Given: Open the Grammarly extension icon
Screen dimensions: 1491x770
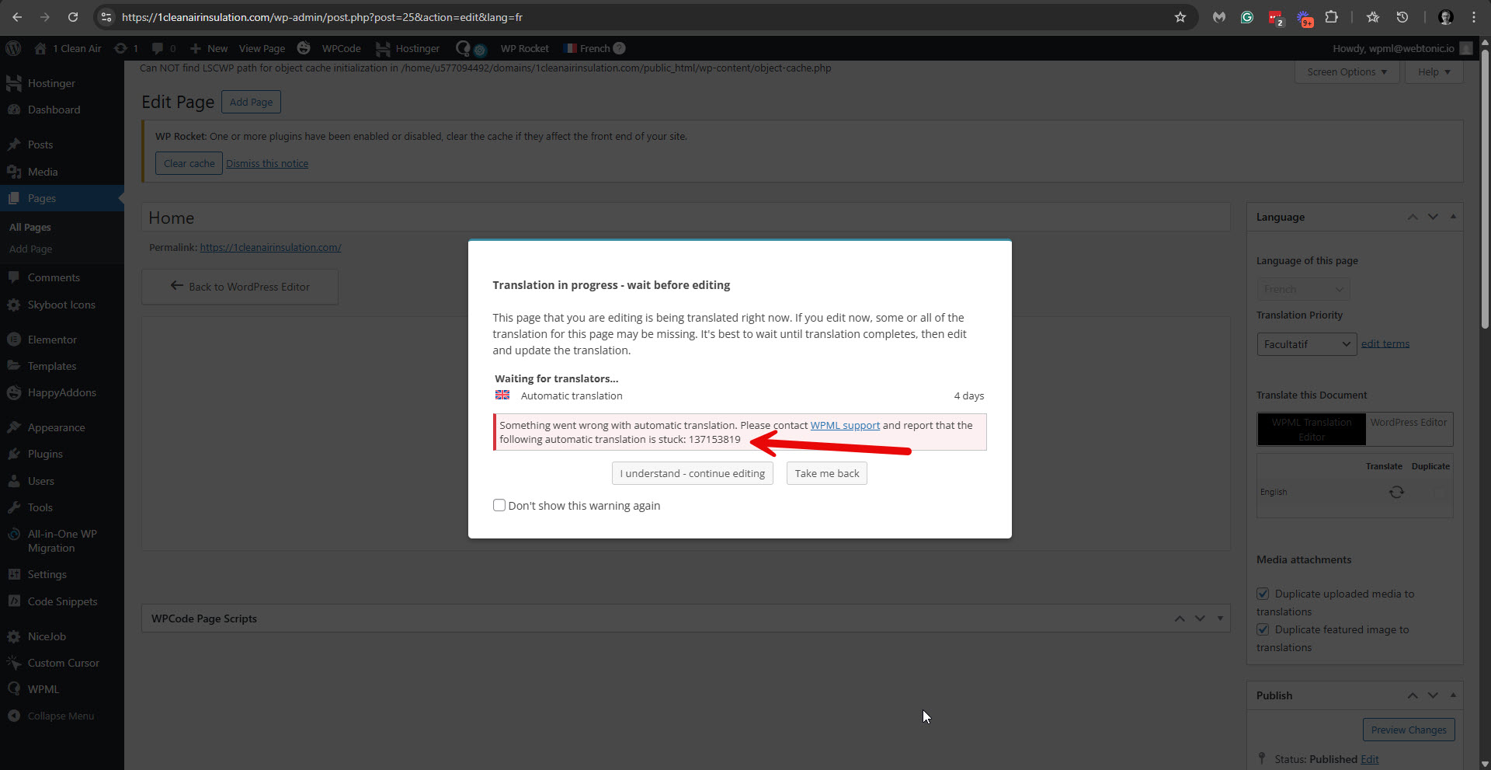Looking at the screenshot, I should click(1247, 17).
